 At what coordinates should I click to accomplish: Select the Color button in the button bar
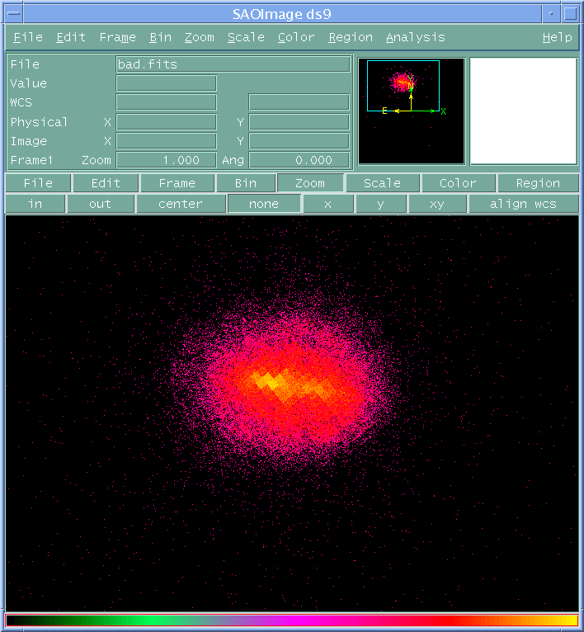click(458, 183)
